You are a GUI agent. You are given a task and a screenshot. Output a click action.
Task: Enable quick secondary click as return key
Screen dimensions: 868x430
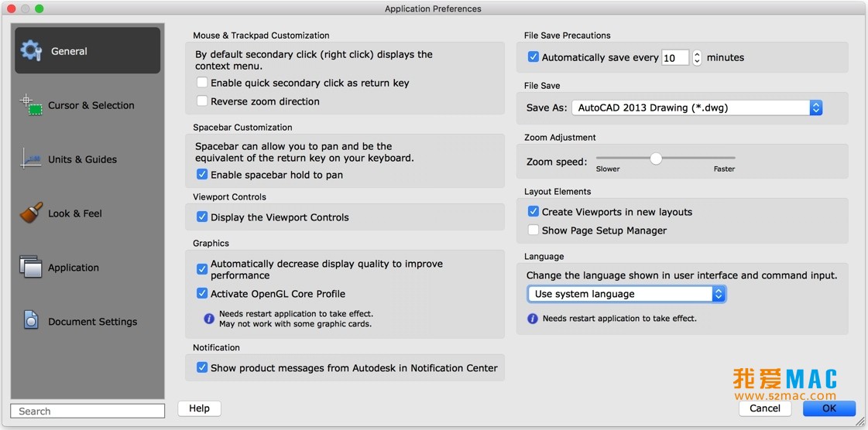(202, 83)
